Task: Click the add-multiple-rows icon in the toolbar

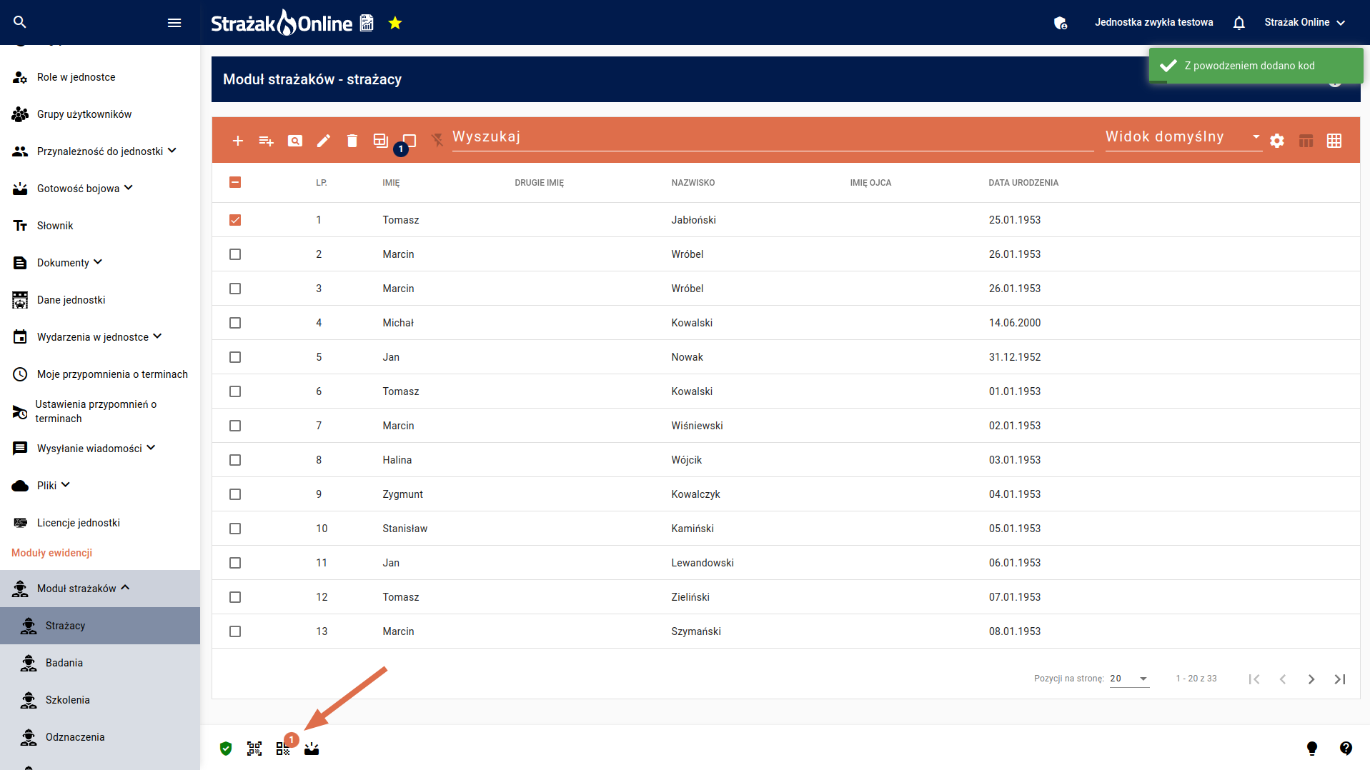Action: pyautogui.click(x=267, y=141)
